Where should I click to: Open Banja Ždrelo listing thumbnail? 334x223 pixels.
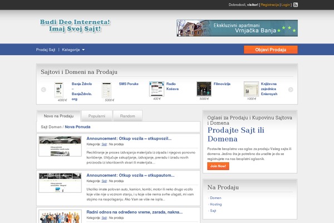point(59,90)
